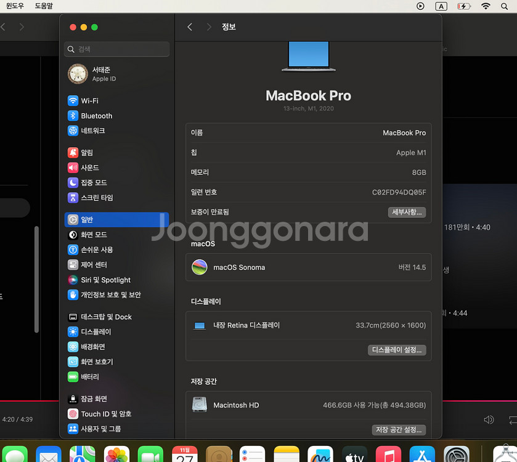Screen dimensions: 517x462
Task: Open App Store from the Dock
Action: [x=422, y=454]
